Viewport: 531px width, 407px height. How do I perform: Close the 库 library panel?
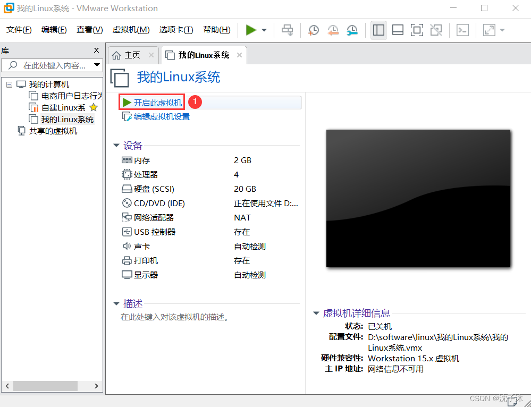(x=96, y=50)
